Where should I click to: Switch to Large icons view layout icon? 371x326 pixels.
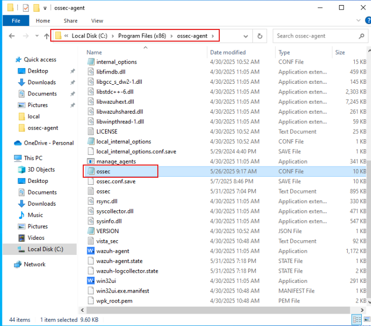point(367,319)
